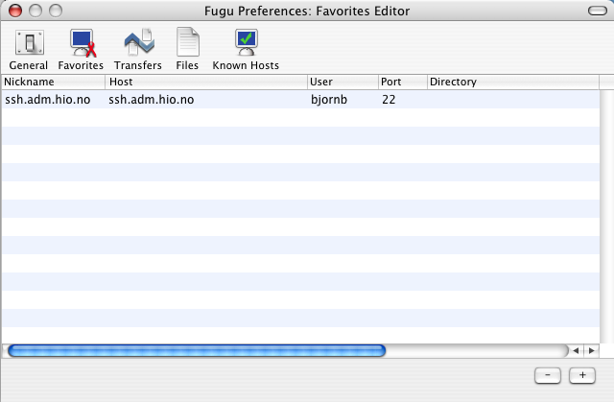Sort by the Nickname column header
614x402 pixels.
(54, 82)
